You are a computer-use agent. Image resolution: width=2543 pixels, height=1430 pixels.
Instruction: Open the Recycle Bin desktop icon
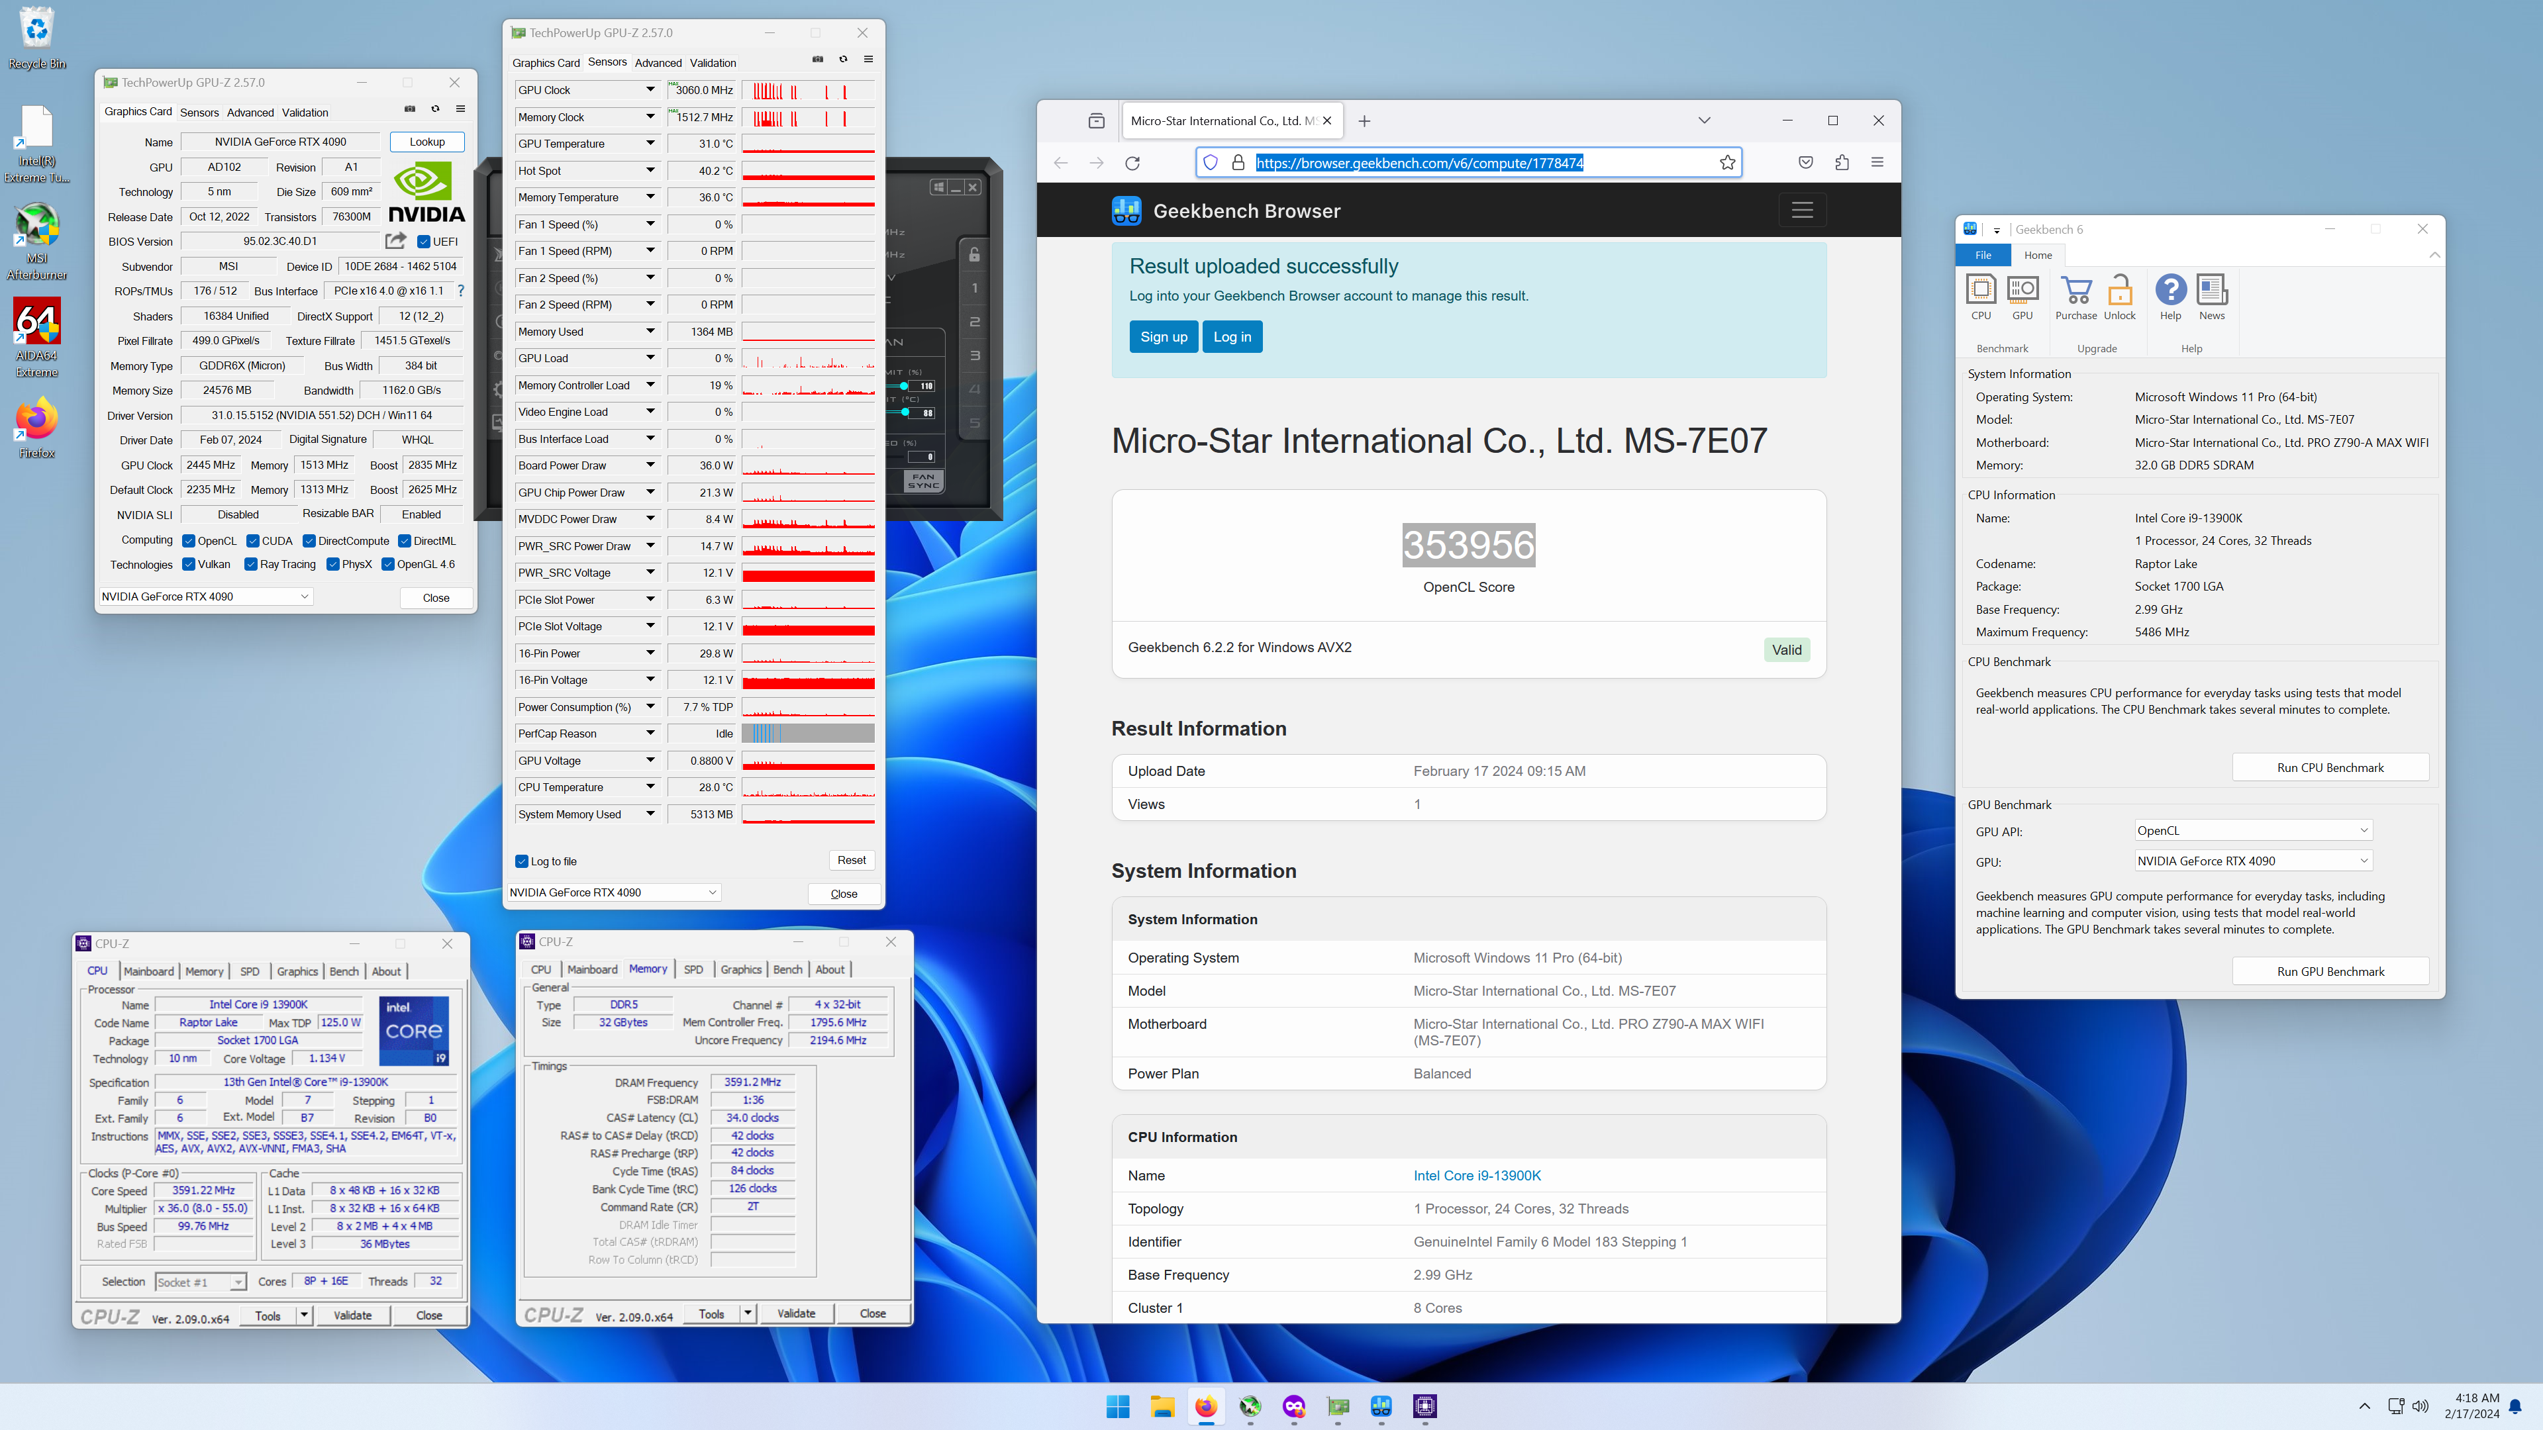(x=36, y=38)
